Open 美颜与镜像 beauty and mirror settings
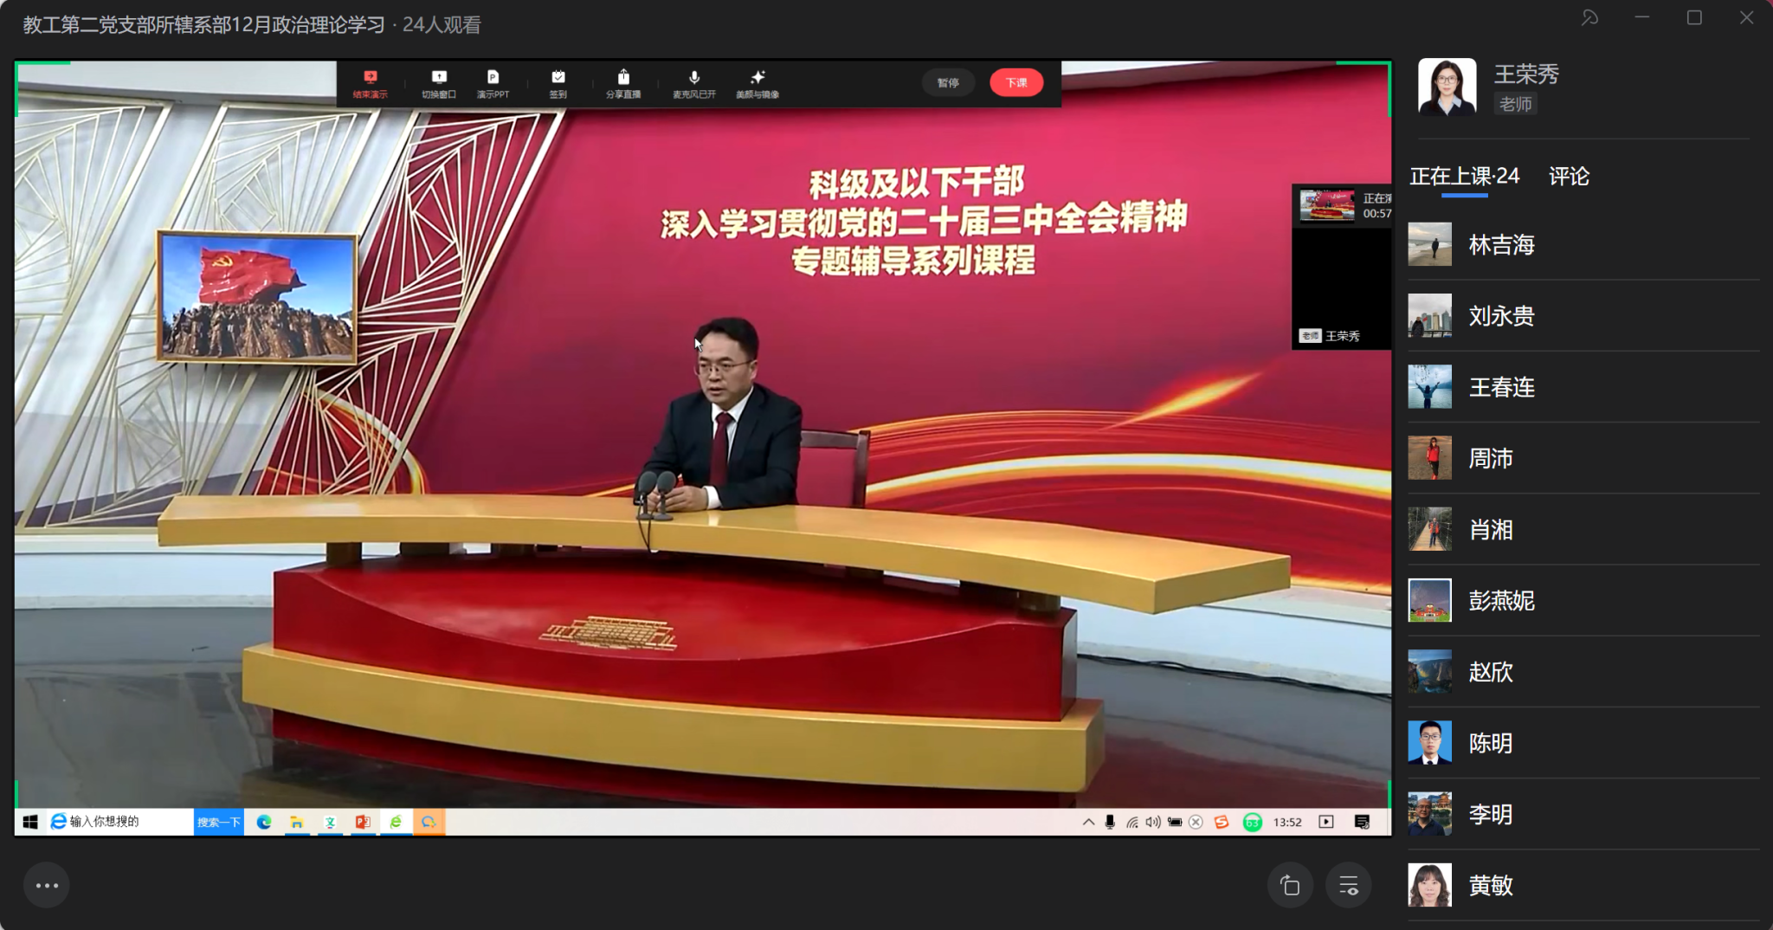This screenshot has width=1773, height=930. (758, 83)
